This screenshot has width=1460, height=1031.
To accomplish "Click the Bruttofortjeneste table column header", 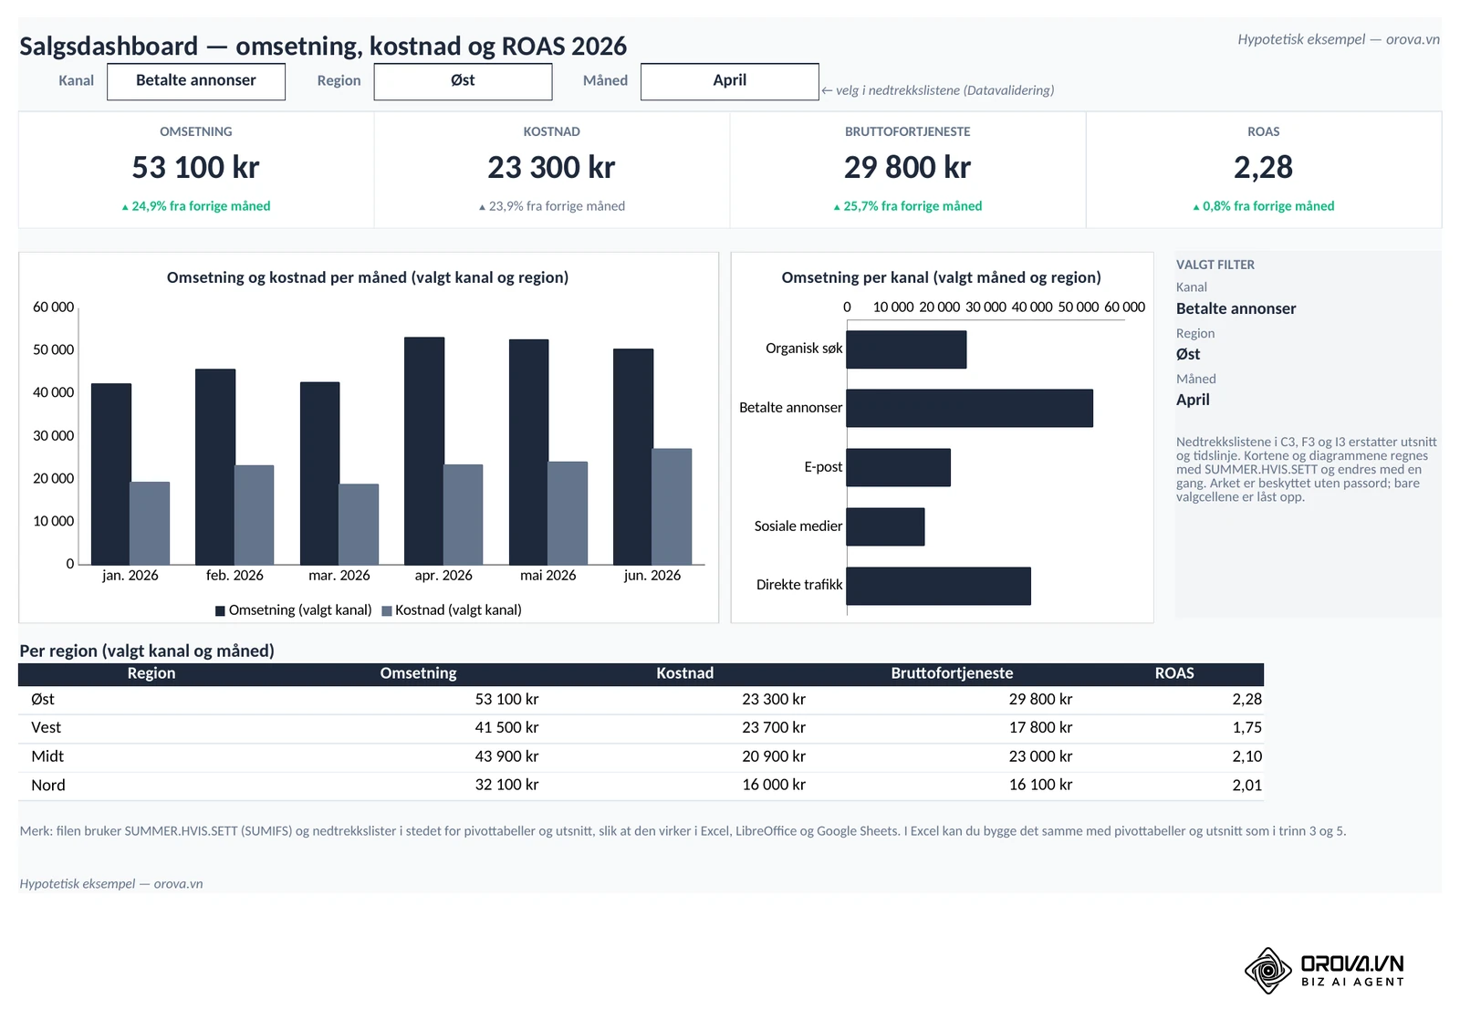I will 952,673.
